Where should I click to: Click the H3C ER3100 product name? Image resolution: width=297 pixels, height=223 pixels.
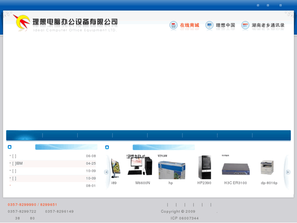235,183
